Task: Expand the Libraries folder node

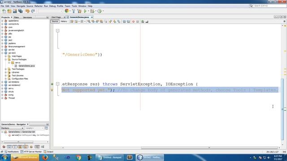Action: [6, 72]
